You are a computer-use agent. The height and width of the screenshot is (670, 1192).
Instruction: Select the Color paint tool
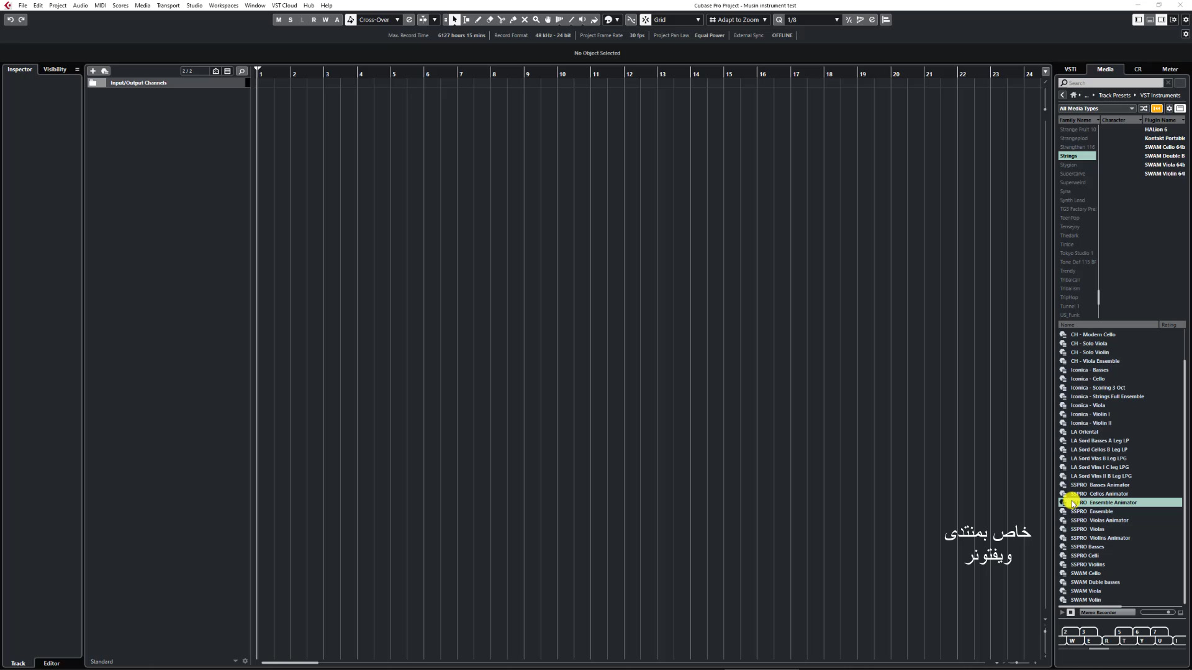point(594,20)
